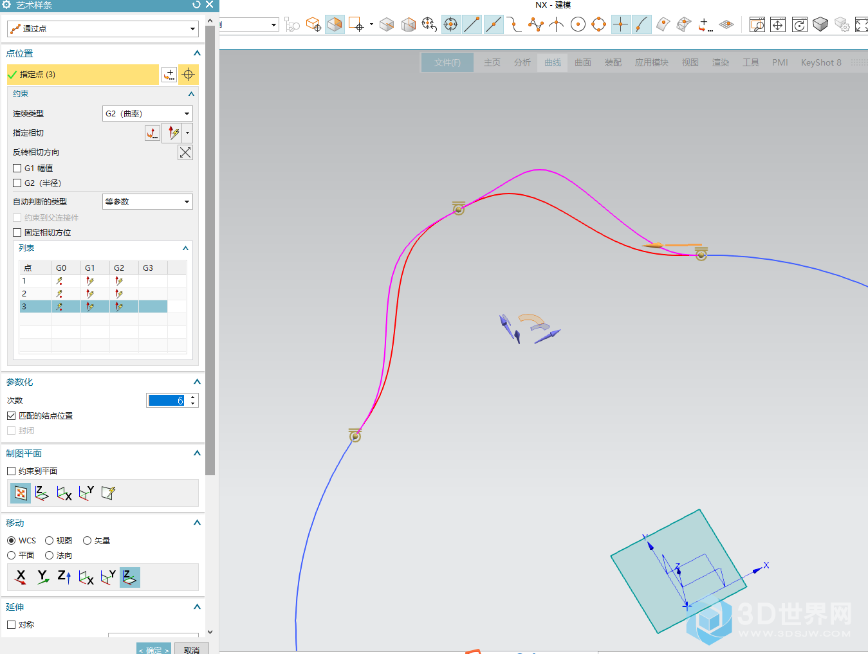The image size is (868, 654).
Task: Click the point dialog icon beside 指定点
Action: (169, 75)
